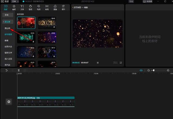Toggle the track visibility eye icon
173x119 pixels.
[x=9, y=101]
